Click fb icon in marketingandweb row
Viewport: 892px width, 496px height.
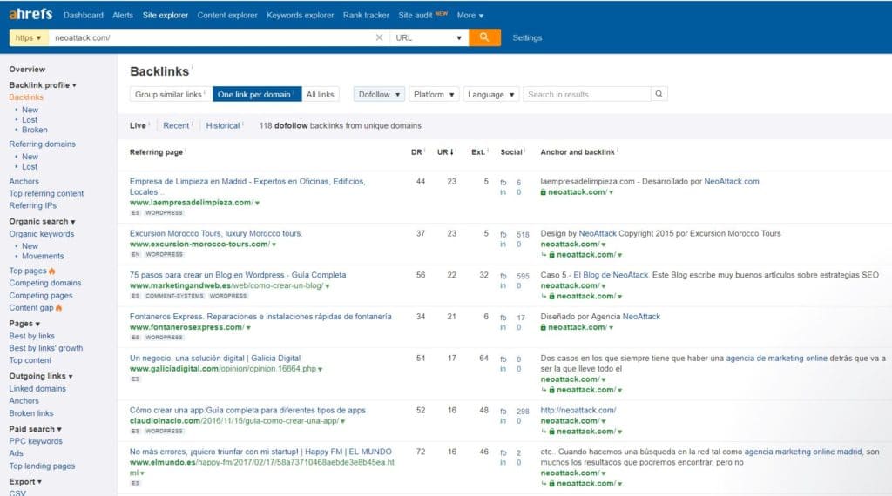coord(503,276)
